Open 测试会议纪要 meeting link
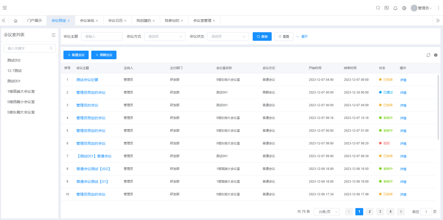Viewport: 443px width, 220px height. tap(87, 80)
